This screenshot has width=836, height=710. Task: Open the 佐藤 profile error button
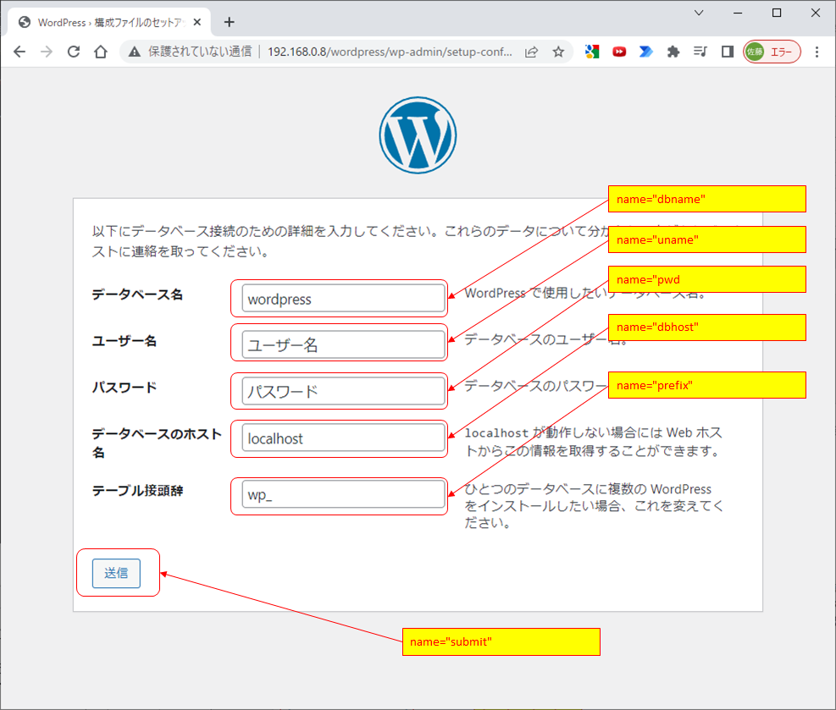(x=772, y=52)
